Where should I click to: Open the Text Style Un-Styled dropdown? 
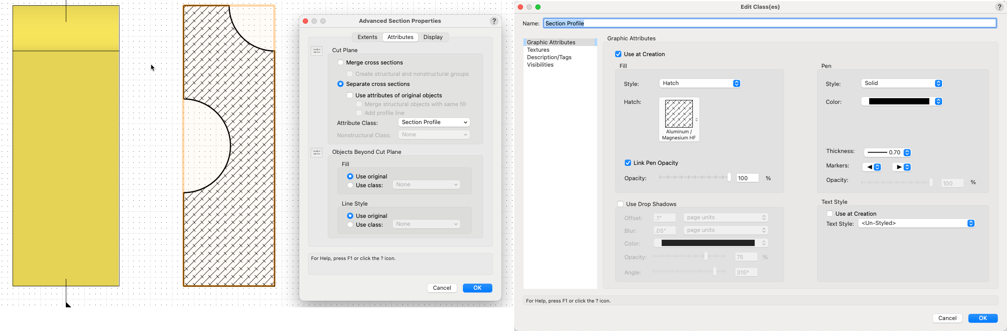pyautogui.click(x=916, y=224)
